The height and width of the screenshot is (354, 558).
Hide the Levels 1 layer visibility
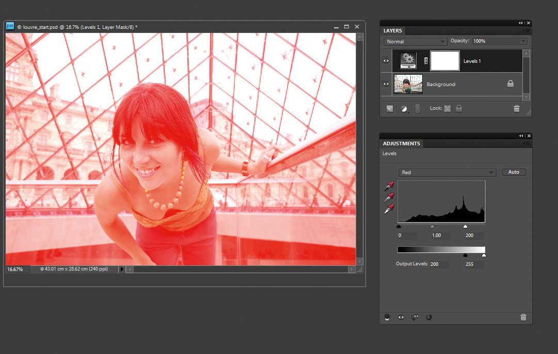pyautogui.click(x=386, y=60)
